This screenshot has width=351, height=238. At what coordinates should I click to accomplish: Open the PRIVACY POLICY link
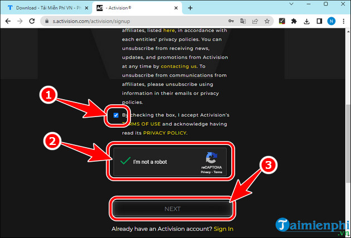click(164, 133)
